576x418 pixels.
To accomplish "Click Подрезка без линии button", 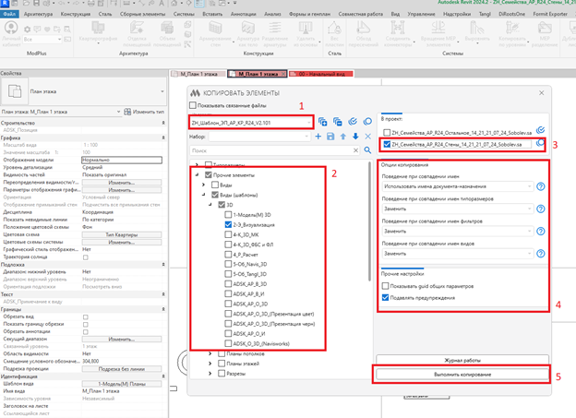I will click(x=122, y=369).
